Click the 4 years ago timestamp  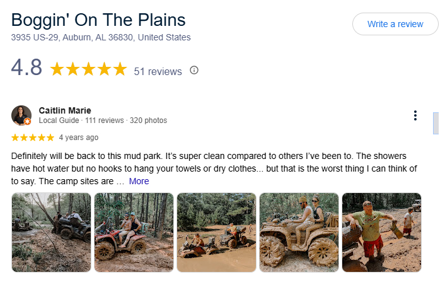click(78, 137)
